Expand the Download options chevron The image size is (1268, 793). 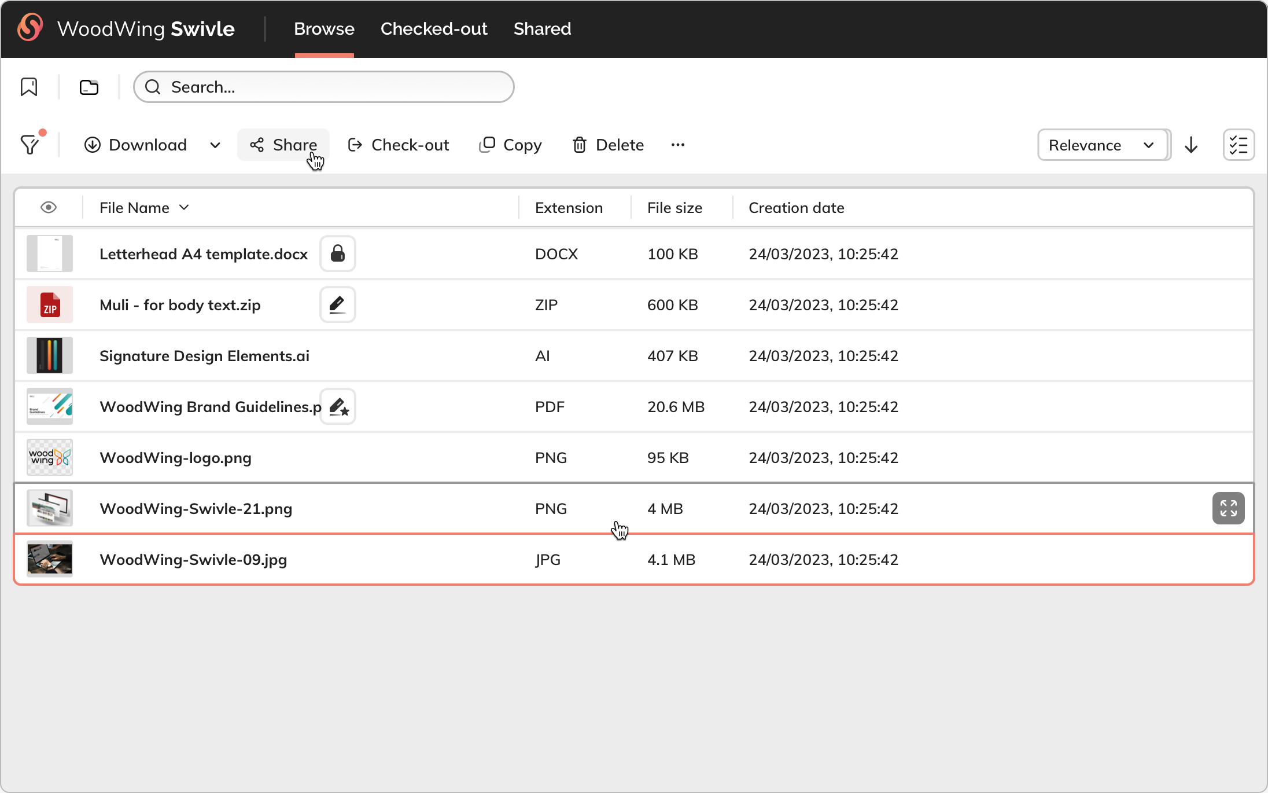[x=215, y=145]
